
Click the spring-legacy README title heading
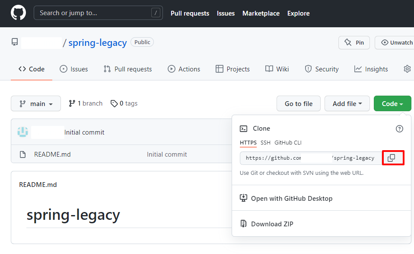[73, 215]
